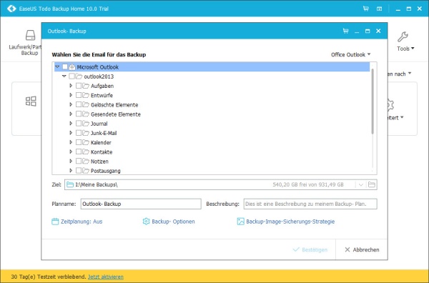Click the Journal folder icon
Screen dimensions: 429x283
pos(86,124)
